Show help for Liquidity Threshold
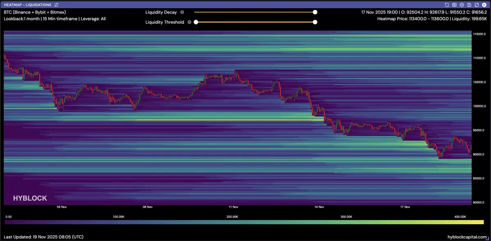The height and width of the screenshot is (241, 491). [x=189, y=22]
